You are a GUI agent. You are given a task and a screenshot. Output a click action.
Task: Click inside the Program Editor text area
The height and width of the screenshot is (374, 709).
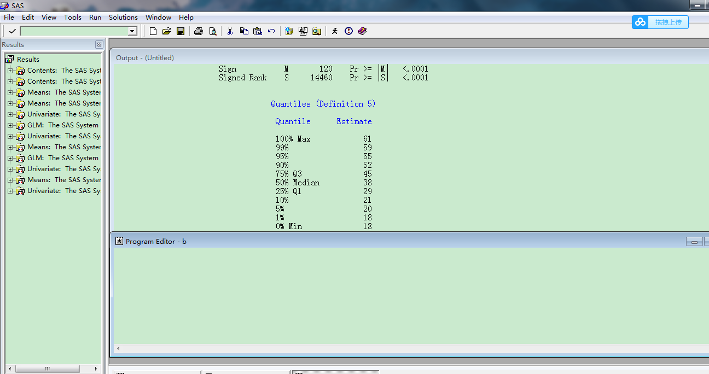[410, 295]
